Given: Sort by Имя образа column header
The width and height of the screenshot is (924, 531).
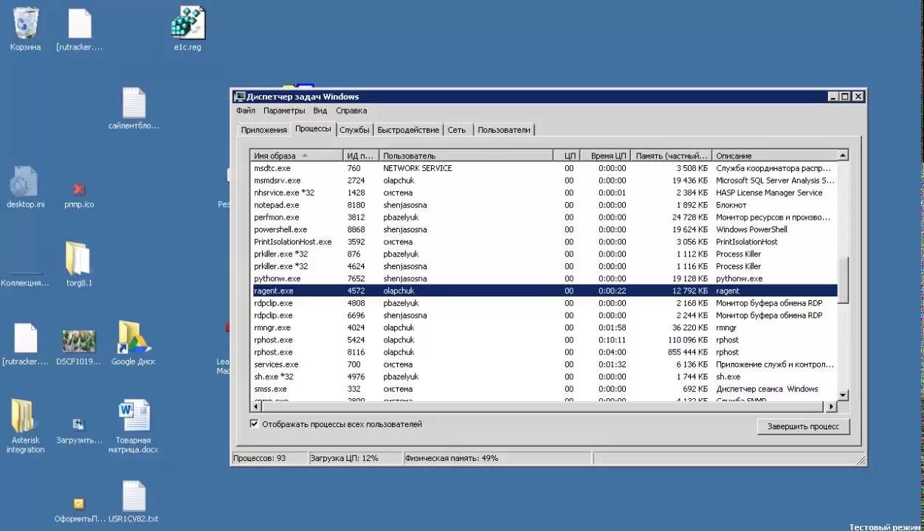Looking at the screenshot, I should (x=297, y=156).
